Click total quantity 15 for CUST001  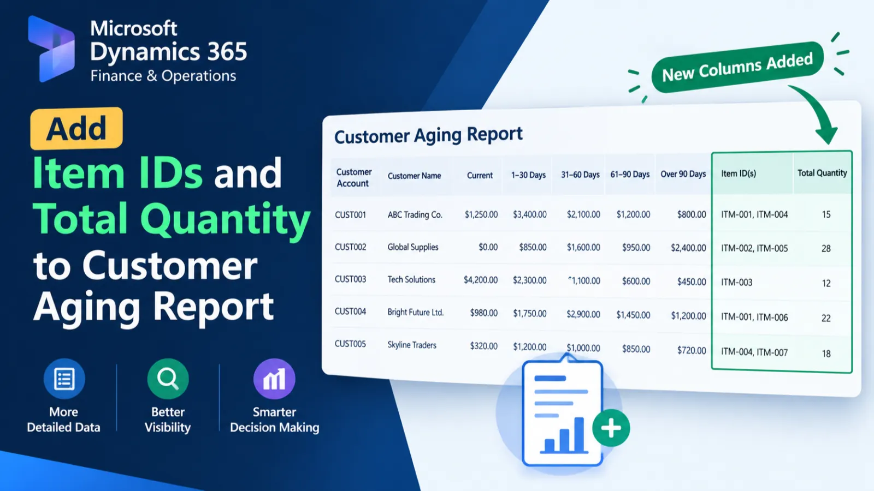click(826, 215)
